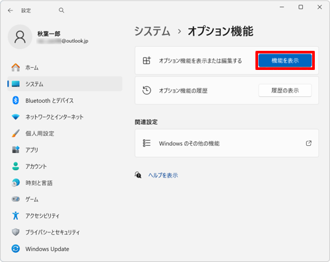Open プライバシーとセキュリティ label
Image resolution: width=330 pixels, height=262 pixels.
[x=53, y=232]
